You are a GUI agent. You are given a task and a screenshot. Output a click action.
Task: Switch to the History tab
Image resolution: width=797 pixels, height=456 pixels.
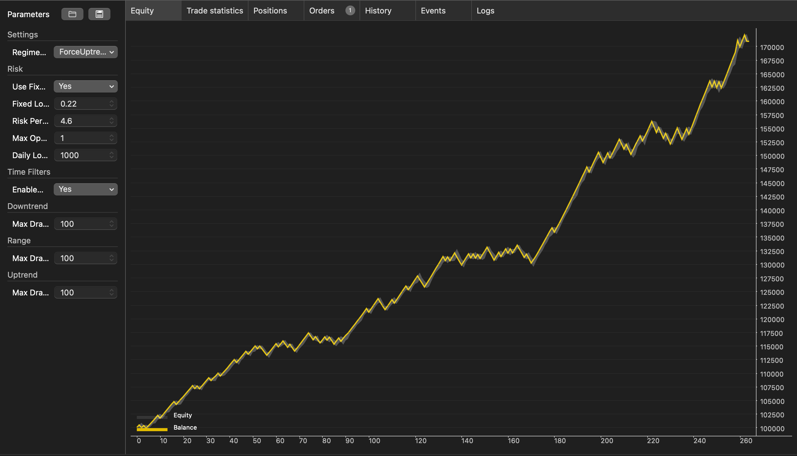click(x=378, y=11)
